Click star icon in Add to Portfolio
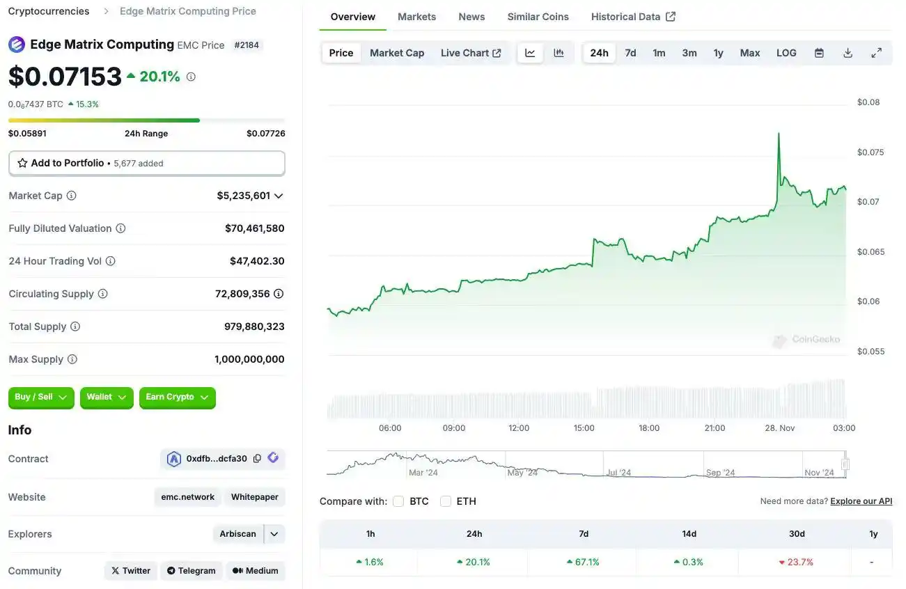The image size is (906, 589). pos(23,163)
